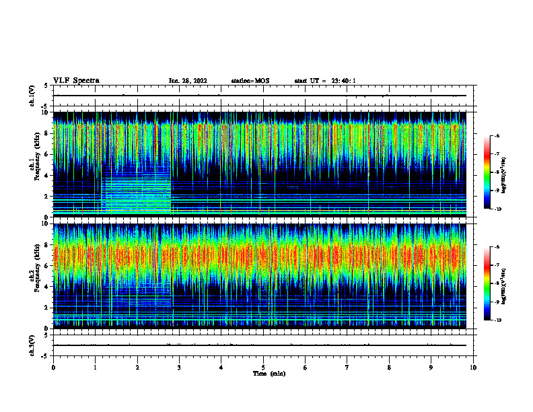The width and height of the screenshot is (533, 412).
Task: Click the ch.2 colorbar log(PSD) label
Action: 504,287
